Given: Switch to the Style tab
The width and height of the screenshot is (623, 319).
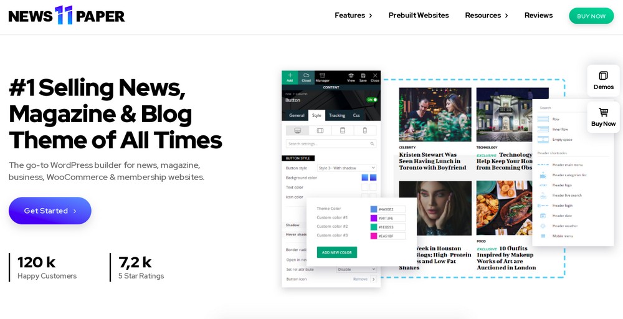Looking at the screenshot, I should pos(316,115).
